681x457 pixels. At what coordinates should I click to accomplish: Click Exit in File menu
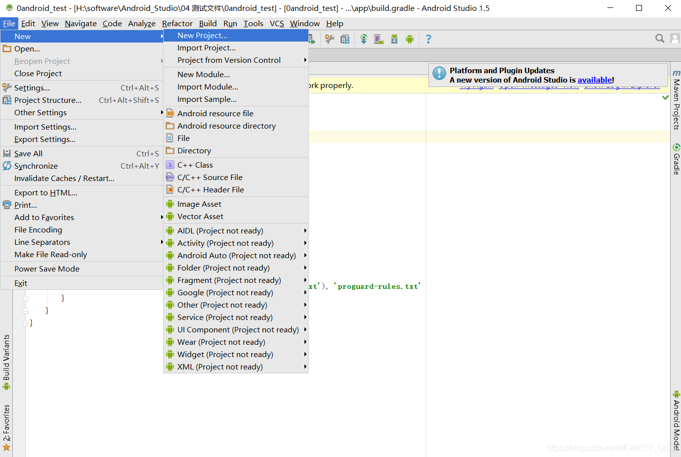pos(82,283)
